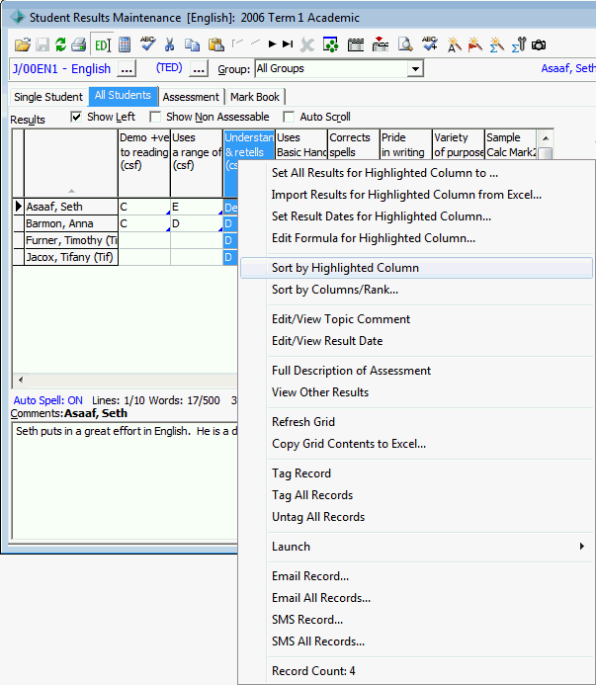
Task: Choose Untag All Records
Action: (x=417, y=517)
